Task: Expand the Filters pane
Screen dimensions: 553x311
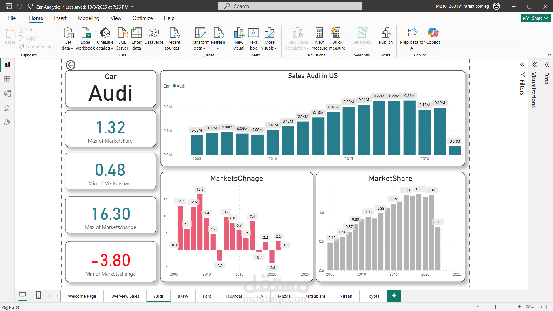Action: 522,65
